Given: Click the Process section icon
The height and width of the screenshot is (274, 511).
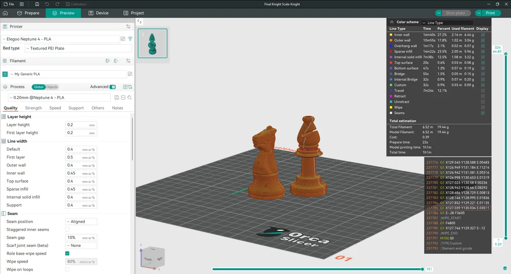Looking at the screenshot, I should 5,87.
